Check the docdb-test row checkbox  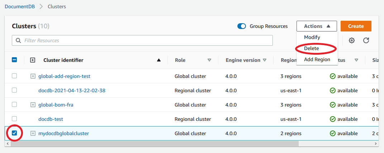tap(14, 119)
